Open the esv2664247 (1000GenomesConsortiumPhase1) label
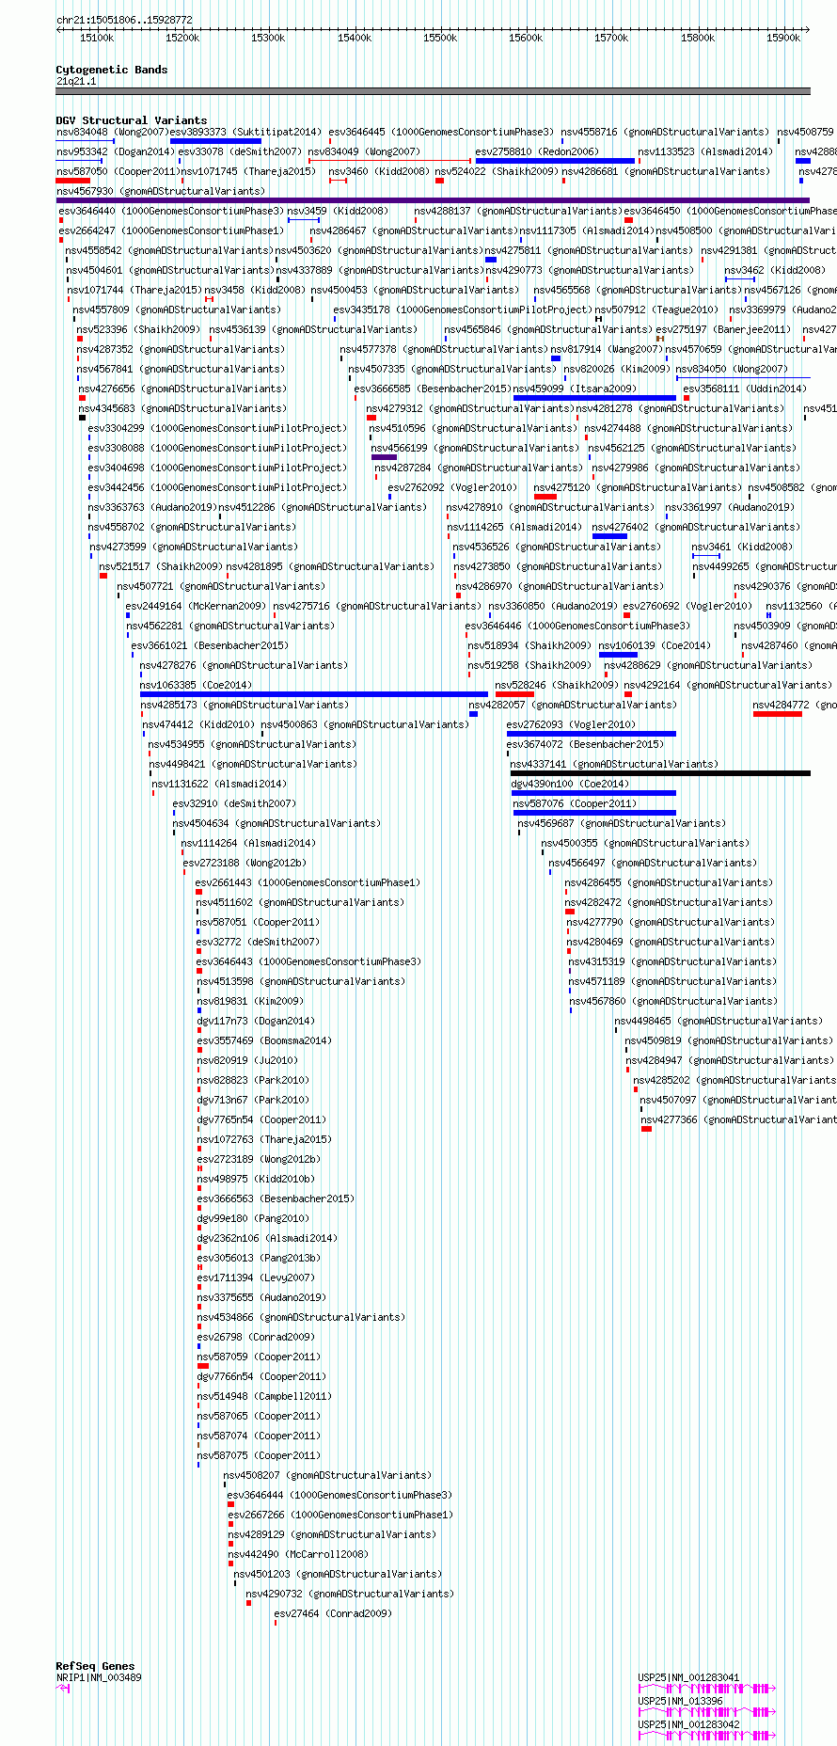The image size is (837, 1746). coord(171,231)
